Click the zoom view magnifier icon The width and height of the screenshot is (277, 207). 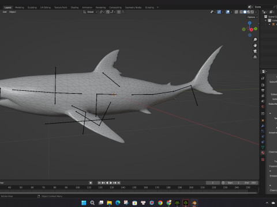pos(255,40)
